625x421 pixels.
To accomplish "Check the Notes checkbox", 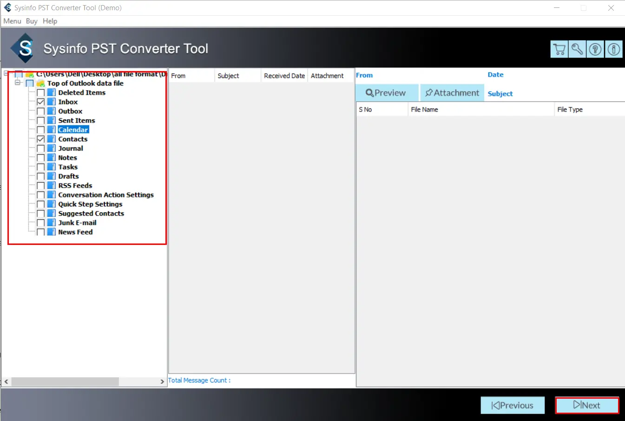I will pyautogui.click(x=41, y=158).
